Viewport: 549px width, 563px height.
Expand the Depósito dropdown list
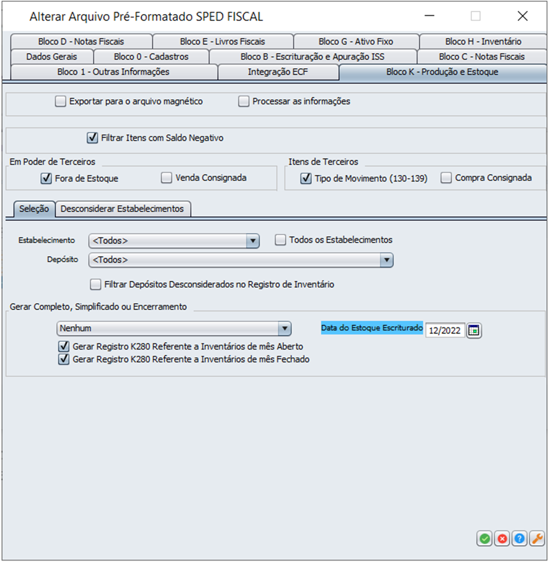click(241, 260)
